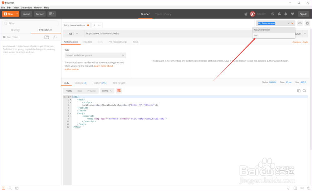This screenshot has height=191, width=312.
Task: Click the response search icon
Action: [304, 91]
